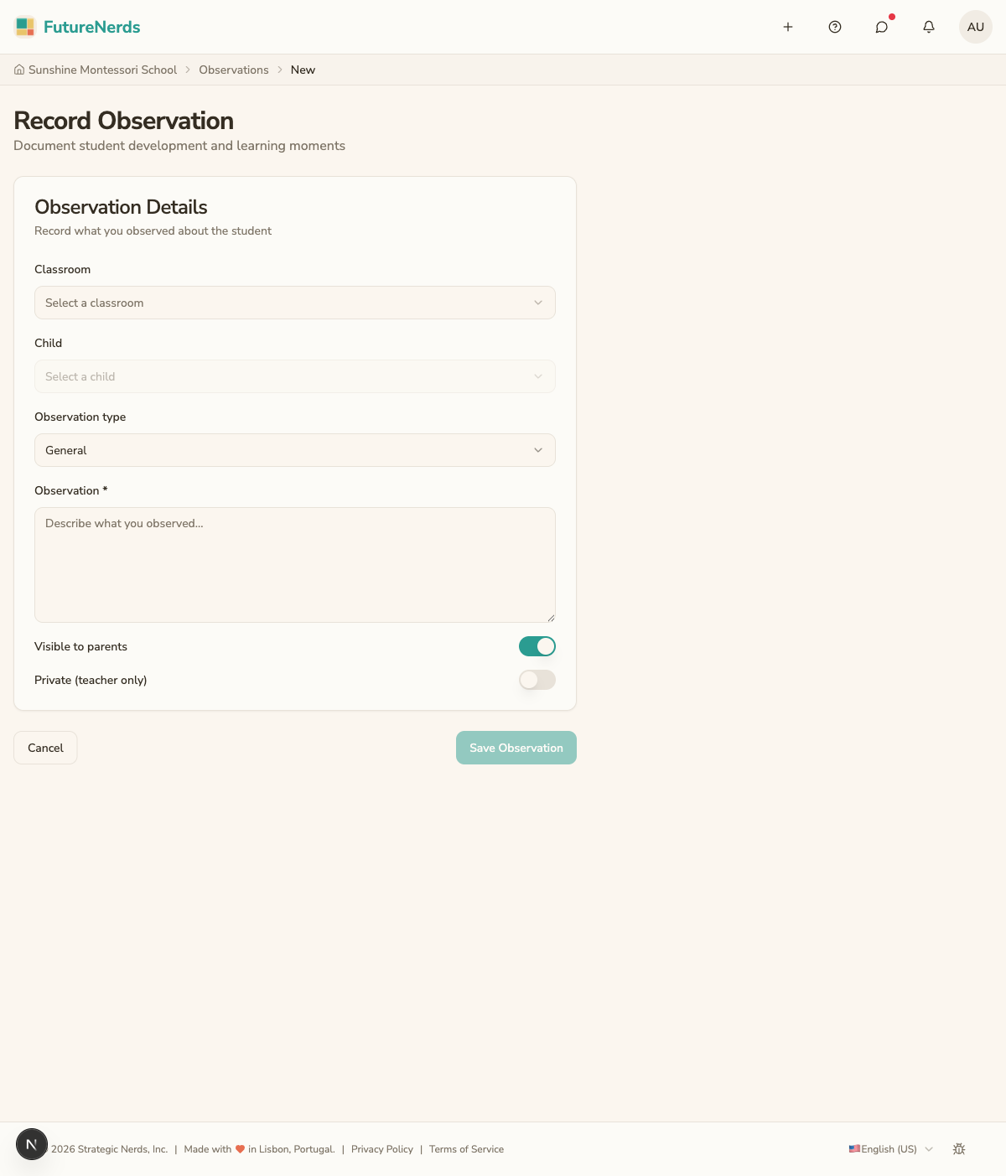
Task: Open the Observation type General dropdown
Action: [295, 450]
